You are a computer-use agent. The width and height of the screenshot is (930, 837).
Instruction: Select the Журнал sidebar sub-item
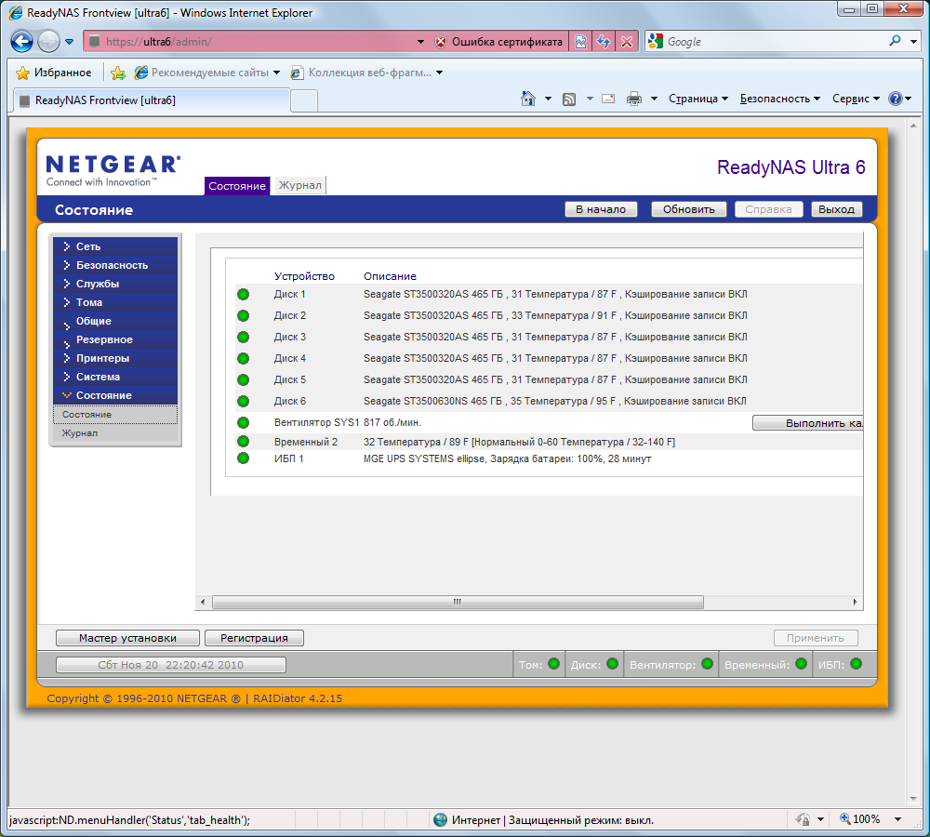[115, 433]
